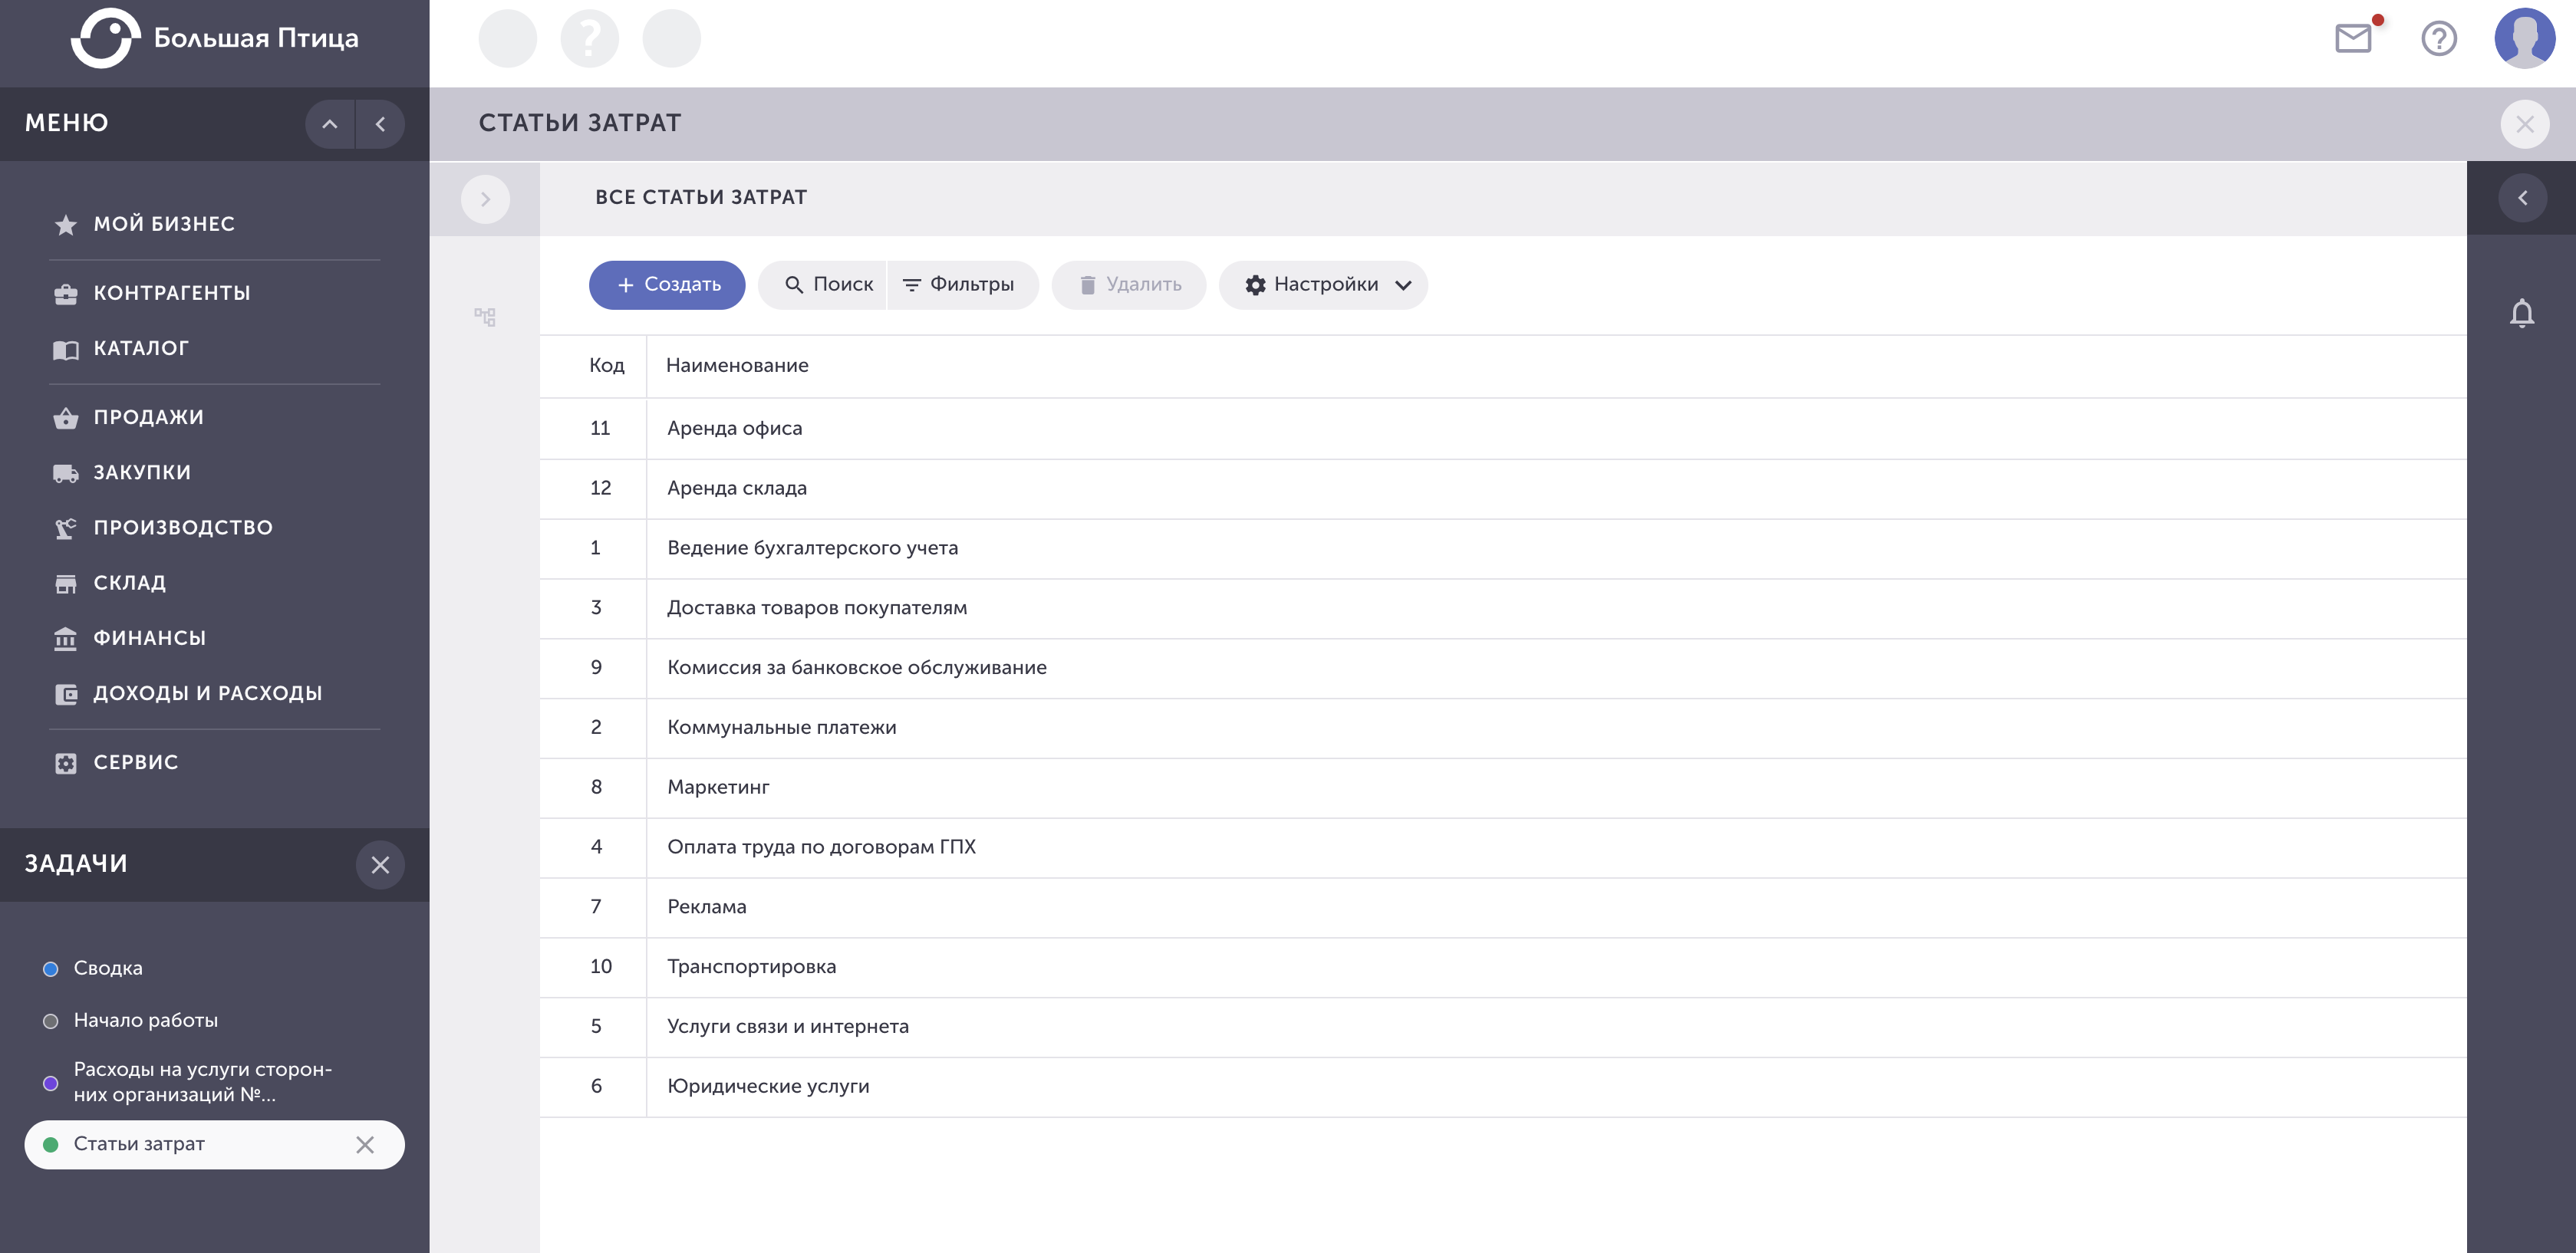The image size is (2576, 1253).
Task: Expand the side panel next to Все статьи затрат
Action: (485, 199)
